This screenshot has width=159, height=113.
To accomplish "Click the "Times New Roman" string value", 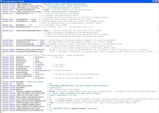I will tap(35, 82).
